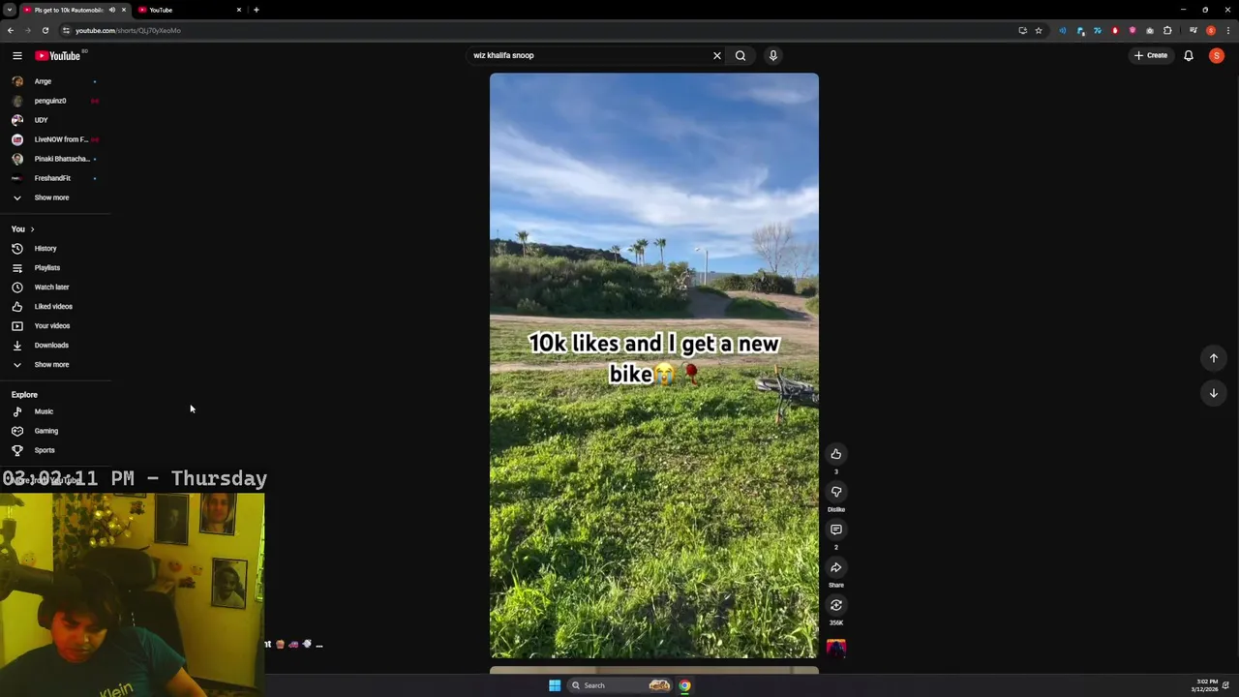Open penguinz0 subscription channel
The height and width of the screenshot is (697, 1239).
55,101
